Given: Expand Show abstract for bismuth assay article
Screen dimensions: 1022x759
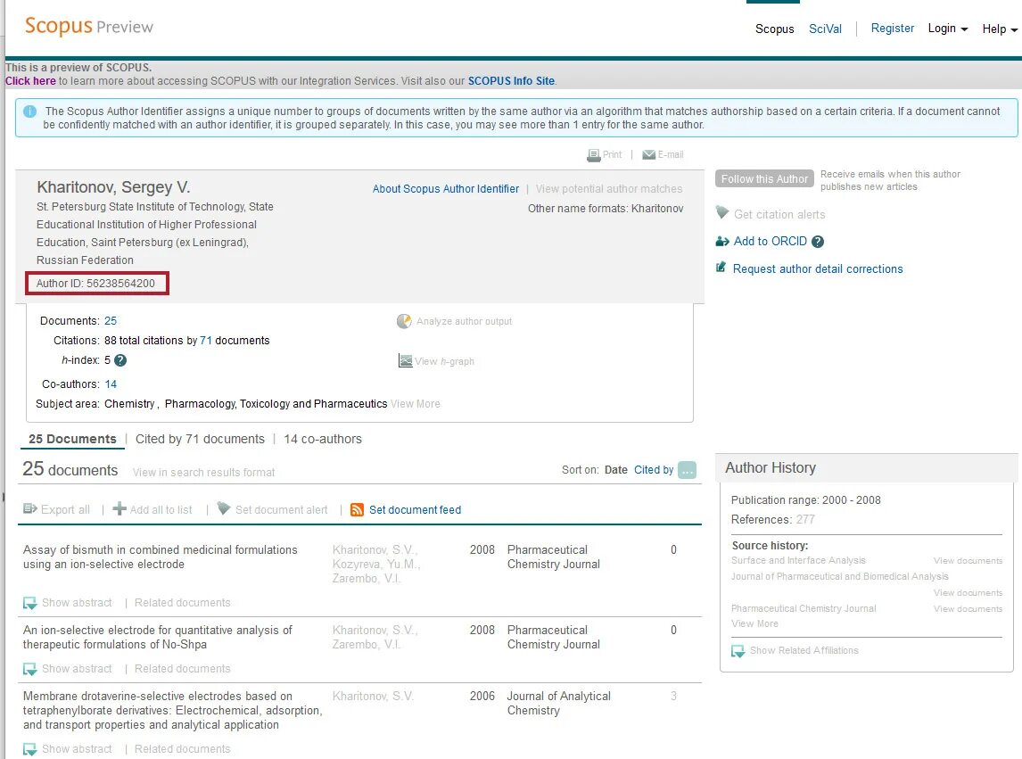Looking at the screenshot, I should (x=77, y=603).
